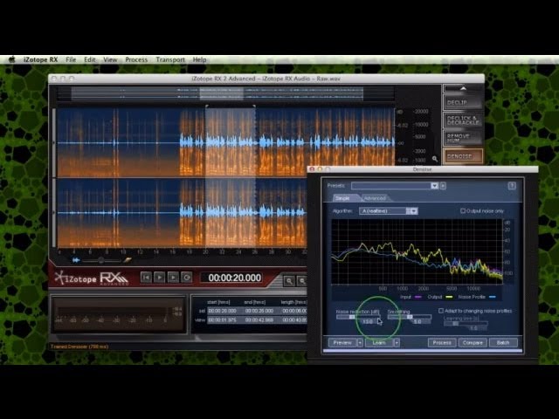This screenshot has height=419, width=559.
Task: Click the rewind to start transport button
Action: click(x=146, y=278)
